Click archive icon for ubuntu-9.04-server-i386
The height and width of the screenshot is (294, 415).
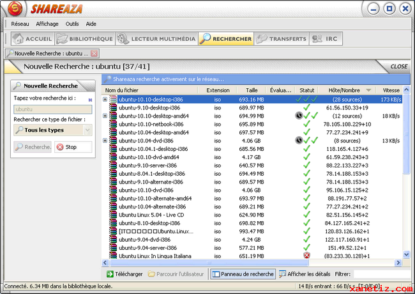tap(113, 247)
